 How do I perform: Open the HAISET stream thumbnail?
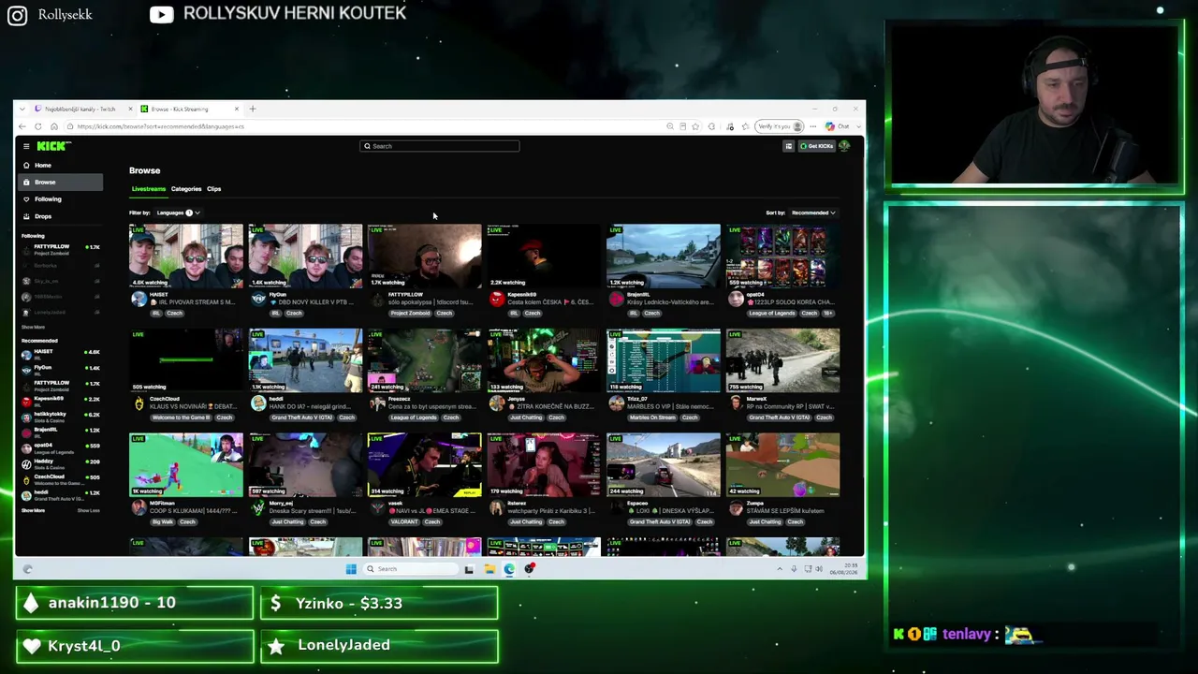pyautogui.click(x=185, y=256)
